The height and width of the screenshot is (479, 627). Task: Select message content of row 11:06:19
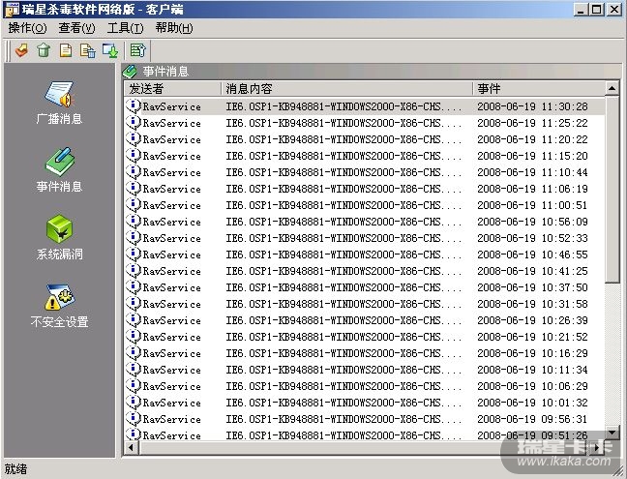[343, 189]
